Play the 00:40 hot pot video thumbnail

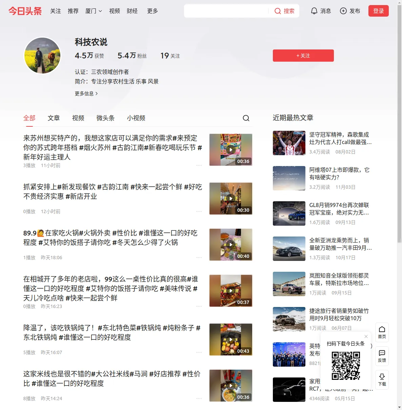[x=231, y=245]
